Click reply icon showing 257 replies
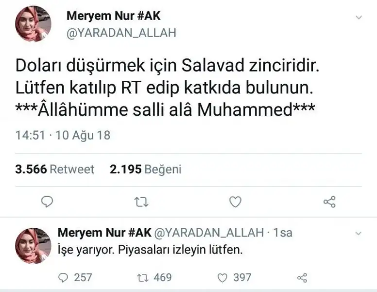 [64, 277]
